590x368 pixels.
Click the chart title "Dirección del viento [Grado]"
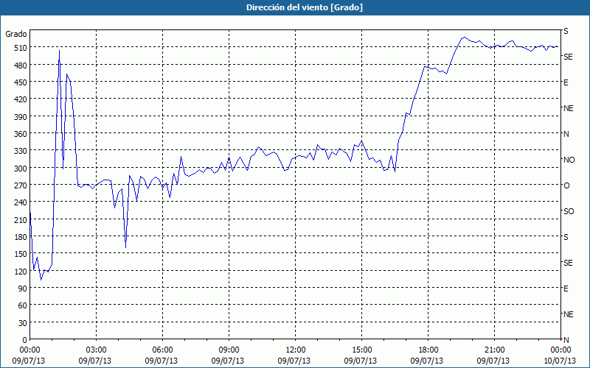click(x=305, y=7)
